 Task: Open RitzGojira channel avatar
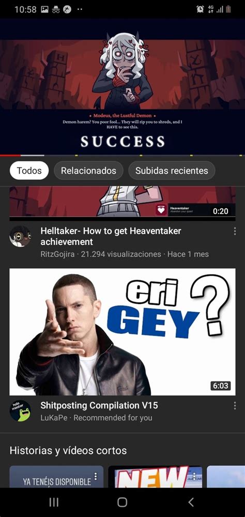click(x=20, y=236)
